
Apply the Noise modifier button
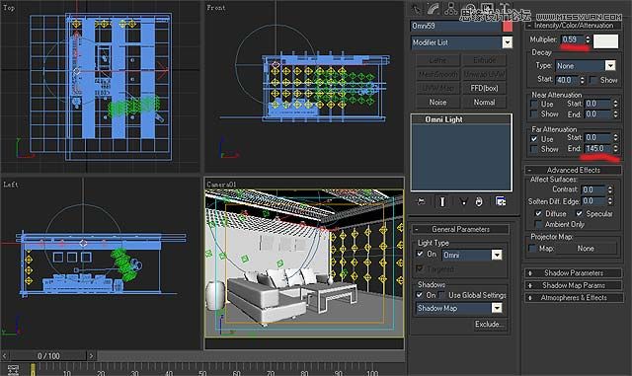(437, 103)
